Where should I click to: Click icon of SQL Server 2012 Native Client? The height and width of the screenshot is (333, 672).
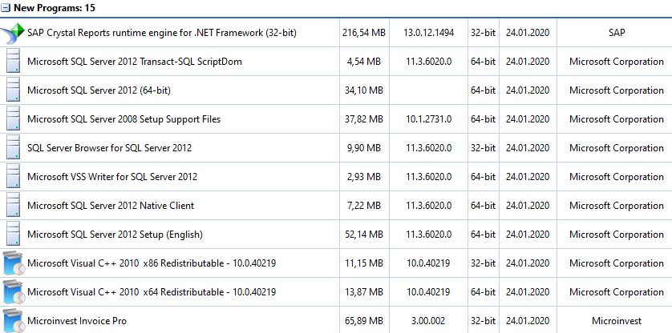pos(14,205)
